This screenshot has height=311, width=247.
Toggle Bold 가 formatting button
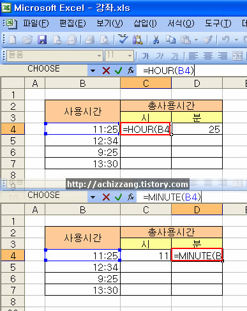146,56
